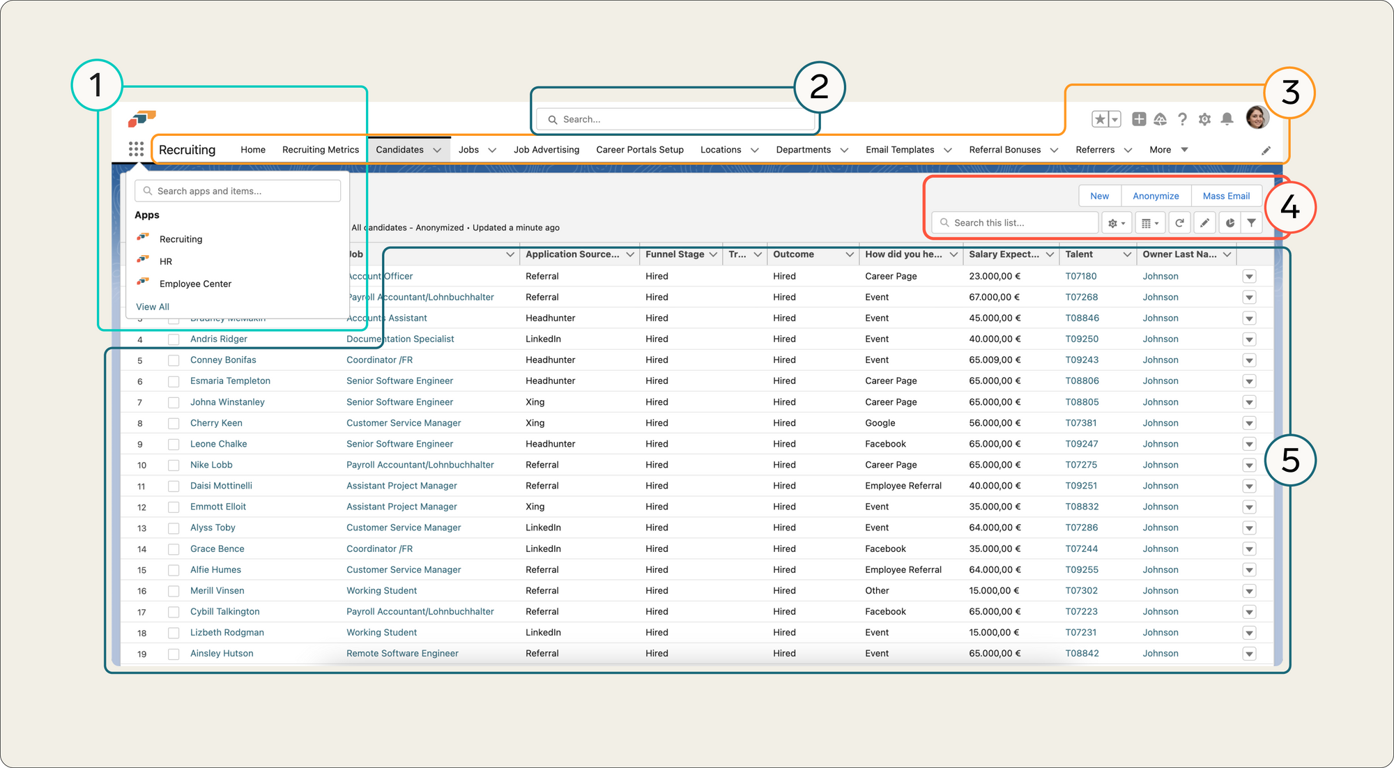Click the Help question mark icon
This screenshot has width=1394, height=768.
(1182, 118)
